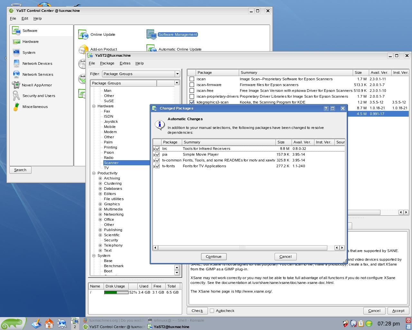Screen dimensions: 412x330
Task: Open the Software category in YaST Control Center
Action: [30, 31]
